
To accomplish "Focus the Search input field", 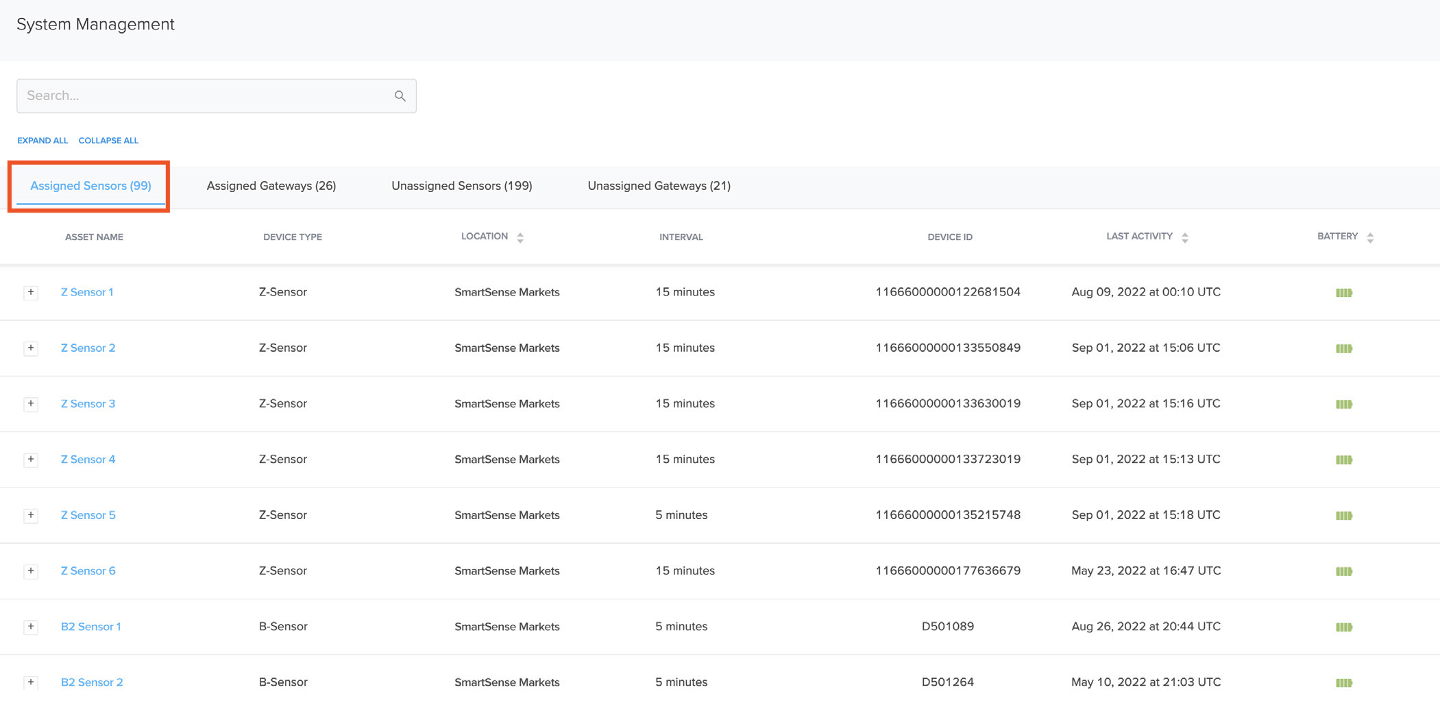I will pos(217,96).
